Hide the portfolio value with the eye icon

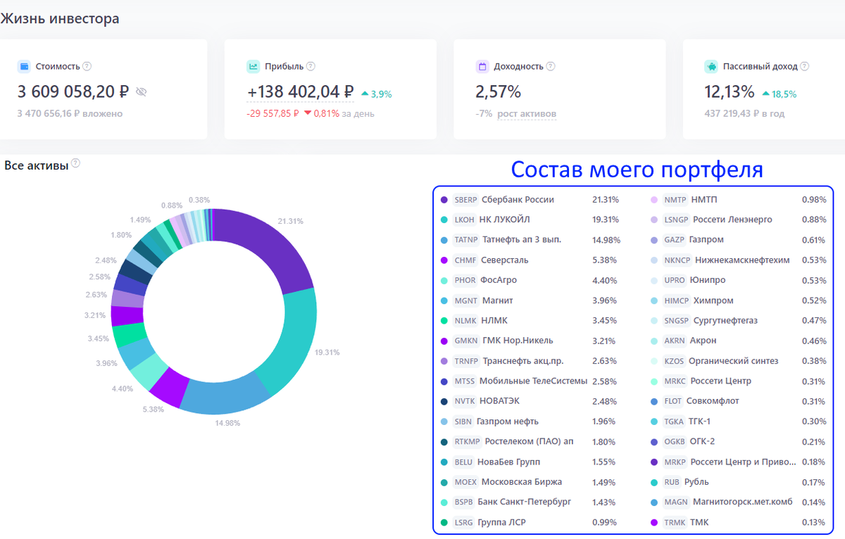(142, 91)
